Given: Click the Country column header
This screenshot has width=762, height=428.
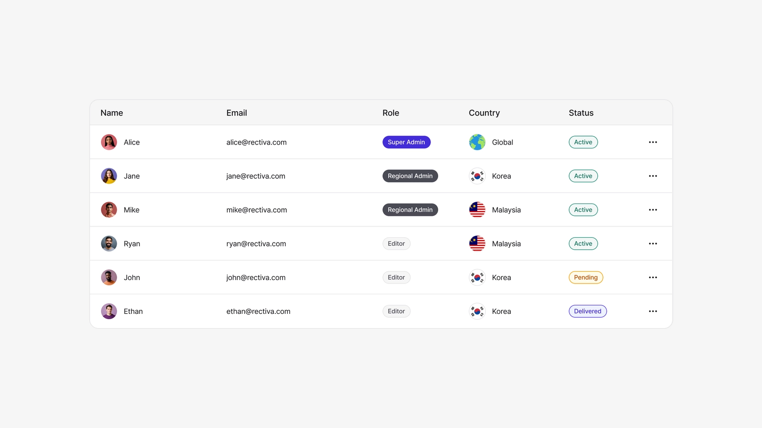Looking at the screenshot, I should click(x=484, y=113).
